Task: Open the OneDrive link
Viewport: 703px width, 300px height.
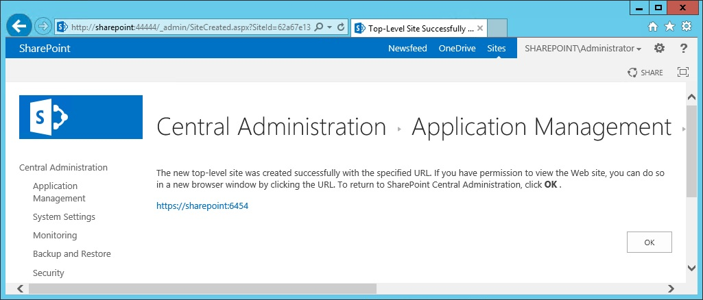Action: (457, 49)
